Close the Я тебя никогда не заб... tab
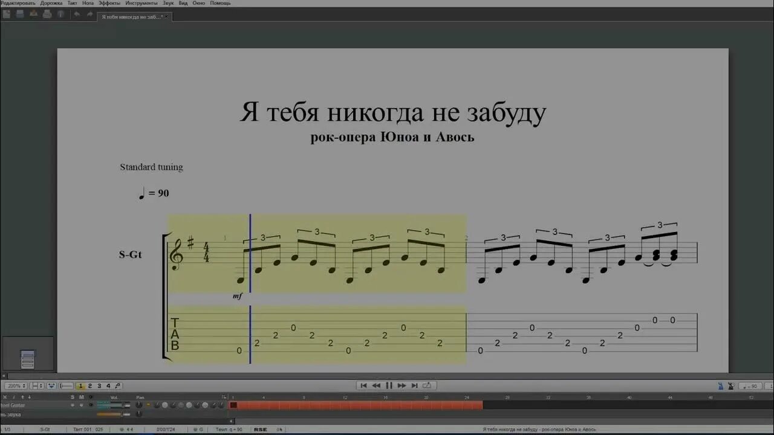The height and width of the screenshot is (435, 774). tap(166, 17)
